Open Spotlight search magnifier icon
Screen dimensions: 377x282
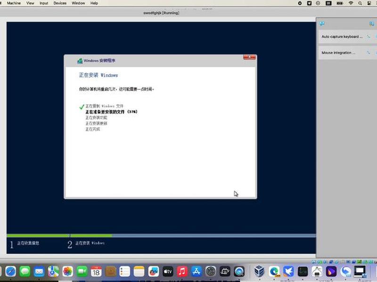click(360, 3)
